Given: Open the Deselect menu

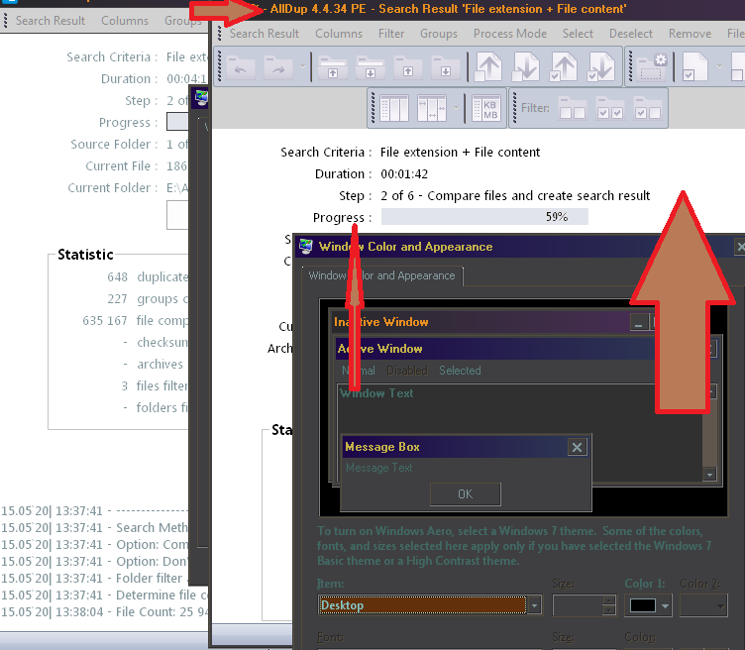Looking at the screenshot, I should click(x=631, y=34).
